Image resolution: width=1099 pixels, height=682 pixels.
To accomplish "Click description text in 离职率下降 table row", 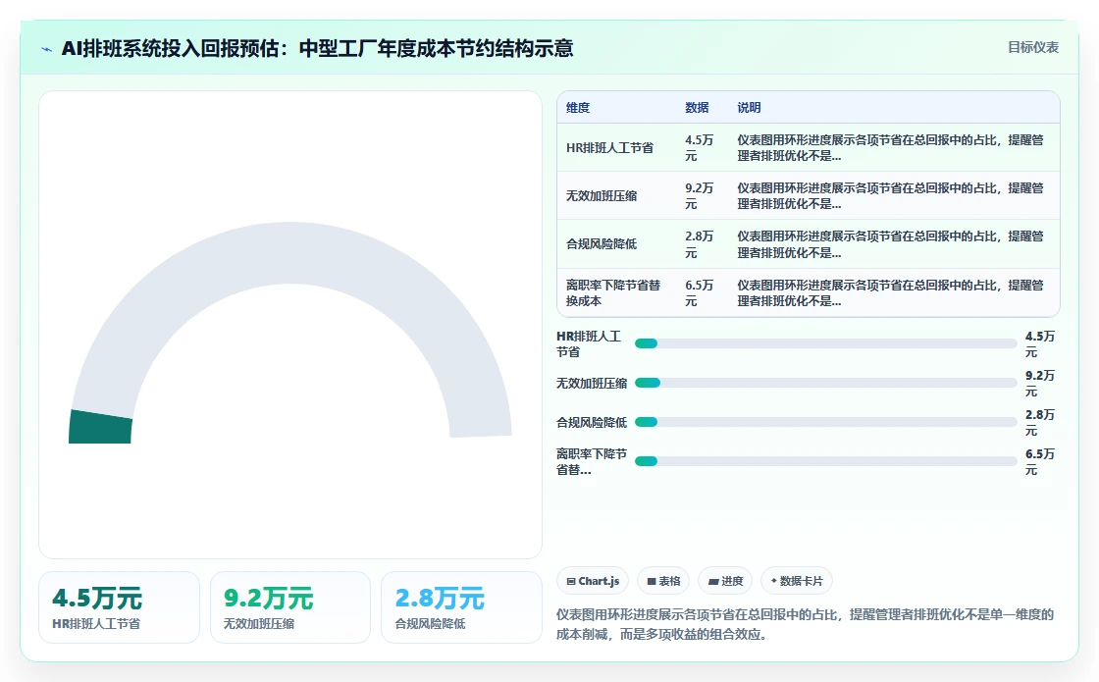I will pyautogui.click(x=890, y=293).
